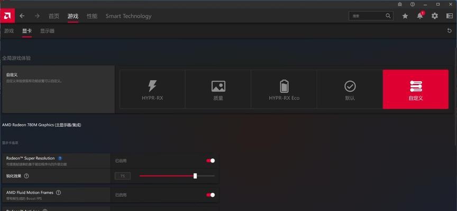
Task: Select the 显卡 sub-tab
Action: coord(27,31)
